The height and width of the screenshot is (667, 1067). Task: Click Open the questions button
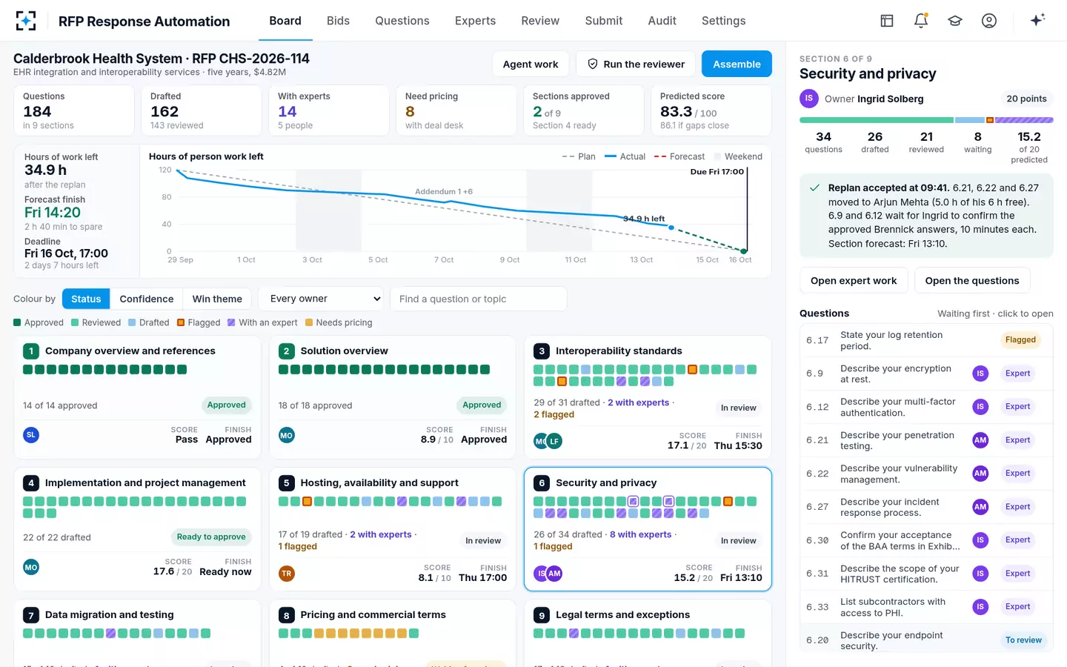[x=972, y=280]
